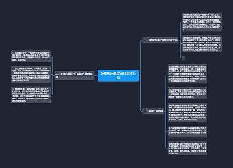Select note 3 with formula LD=C/T
Screen dimensions: 233x168
click(x=31, y=95)
